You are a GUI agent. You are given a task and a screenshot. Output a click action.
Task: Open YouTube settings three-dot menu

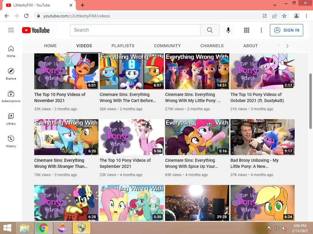(261, 30)
